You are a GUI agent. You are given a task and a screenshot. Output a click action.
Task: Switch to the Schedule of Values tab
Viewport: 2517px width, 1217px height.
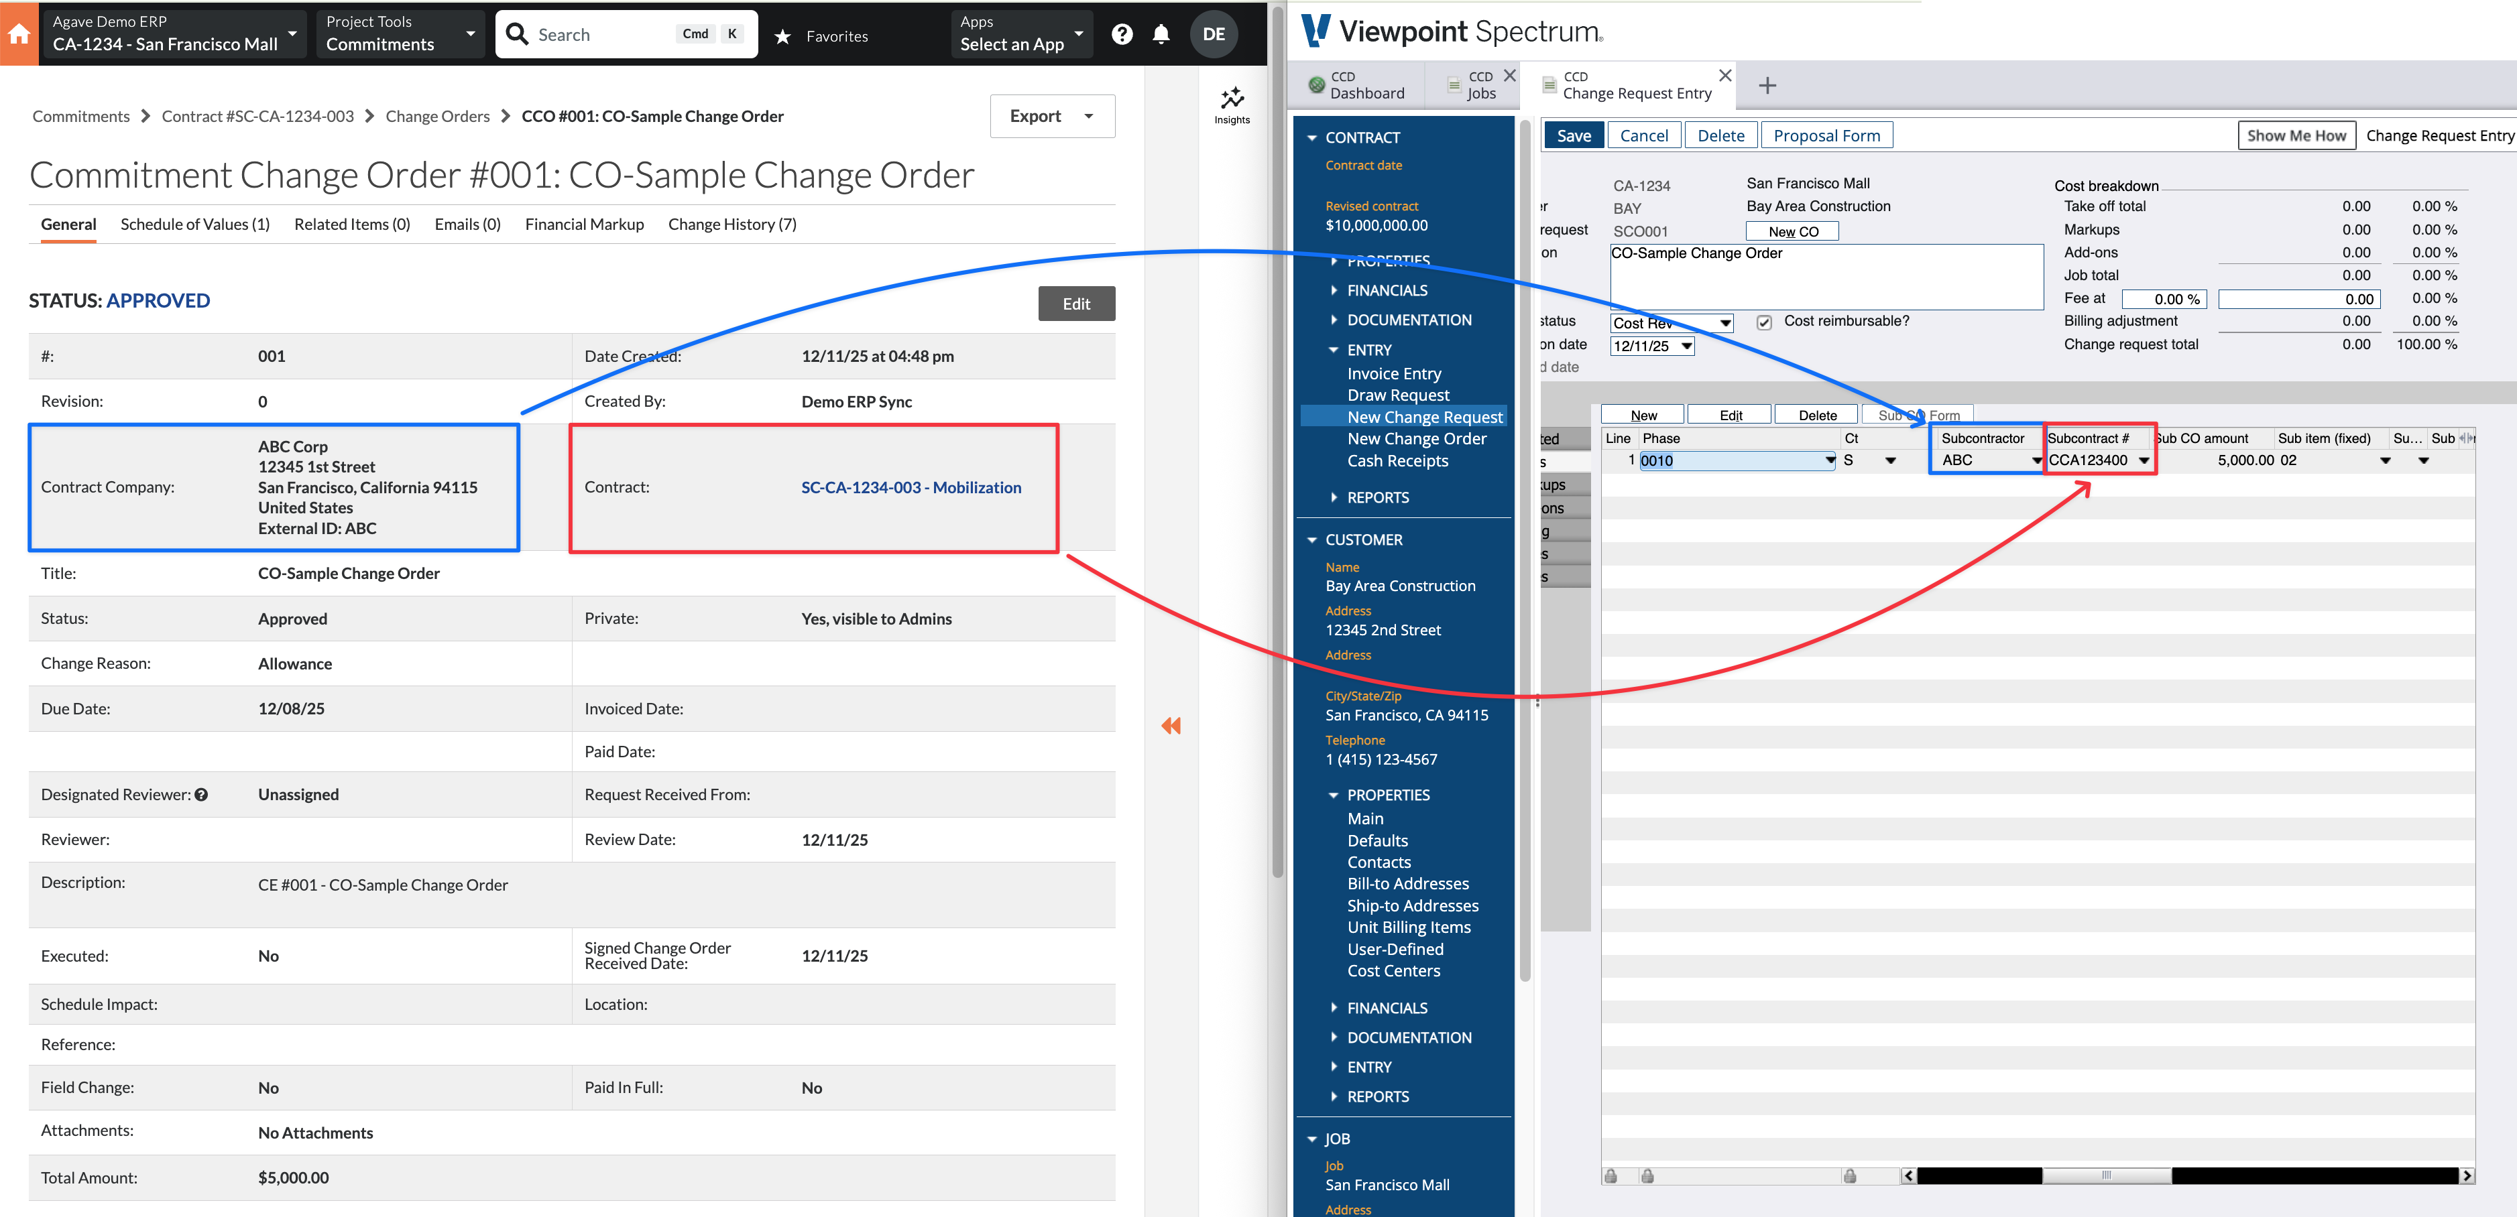pyautogui.click(x=194, y=224)
